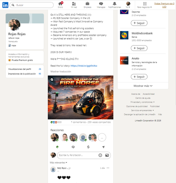Click the ropa company icon

click(x=9, y=45)
